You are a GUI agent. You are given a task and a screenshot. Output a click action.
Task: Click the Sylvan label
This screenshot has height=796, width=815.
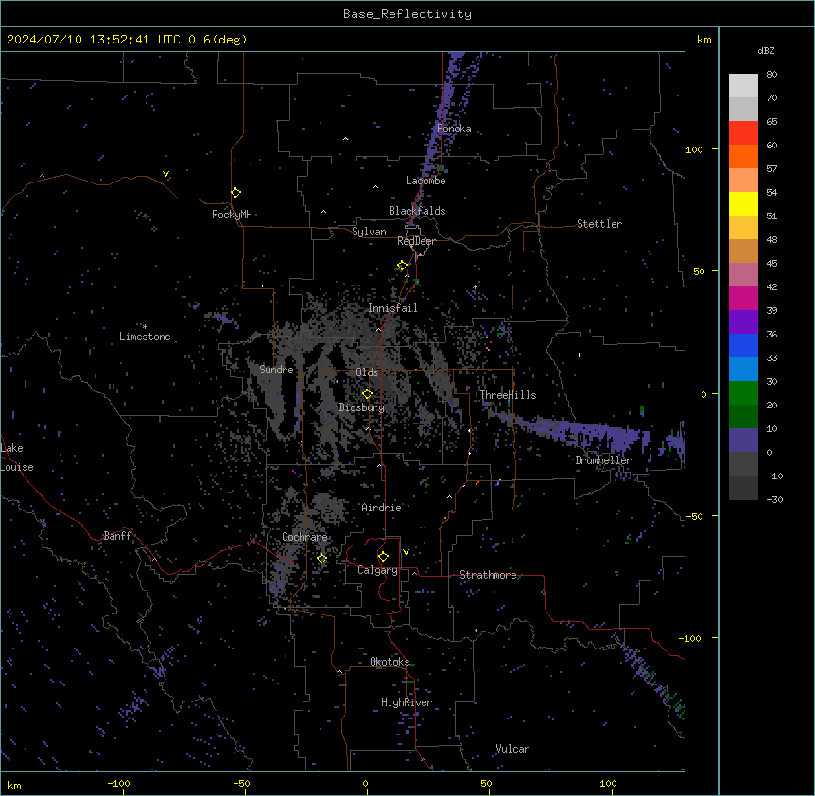[x=369, y=232]
